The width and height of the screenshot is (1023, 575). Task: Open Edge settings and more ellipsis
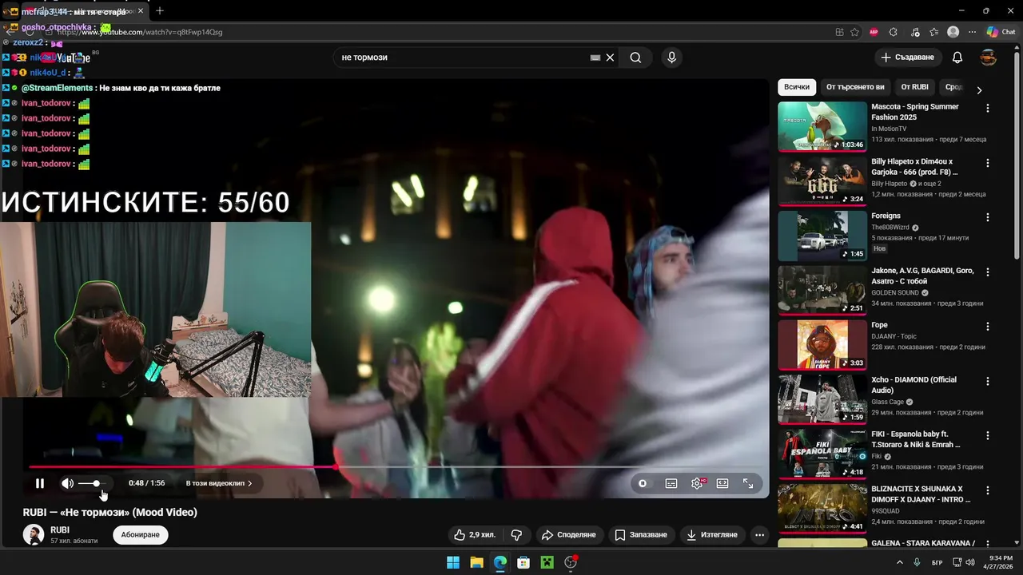[x=972, y=32]
